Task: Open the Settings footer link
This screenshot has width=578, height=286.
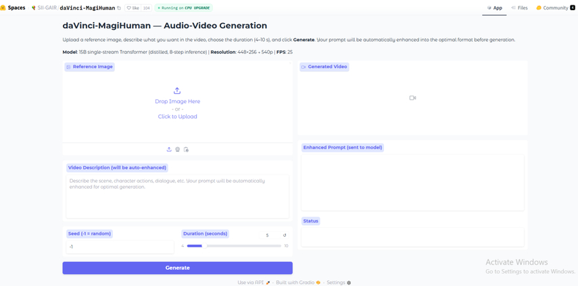Action: (339, 283)
